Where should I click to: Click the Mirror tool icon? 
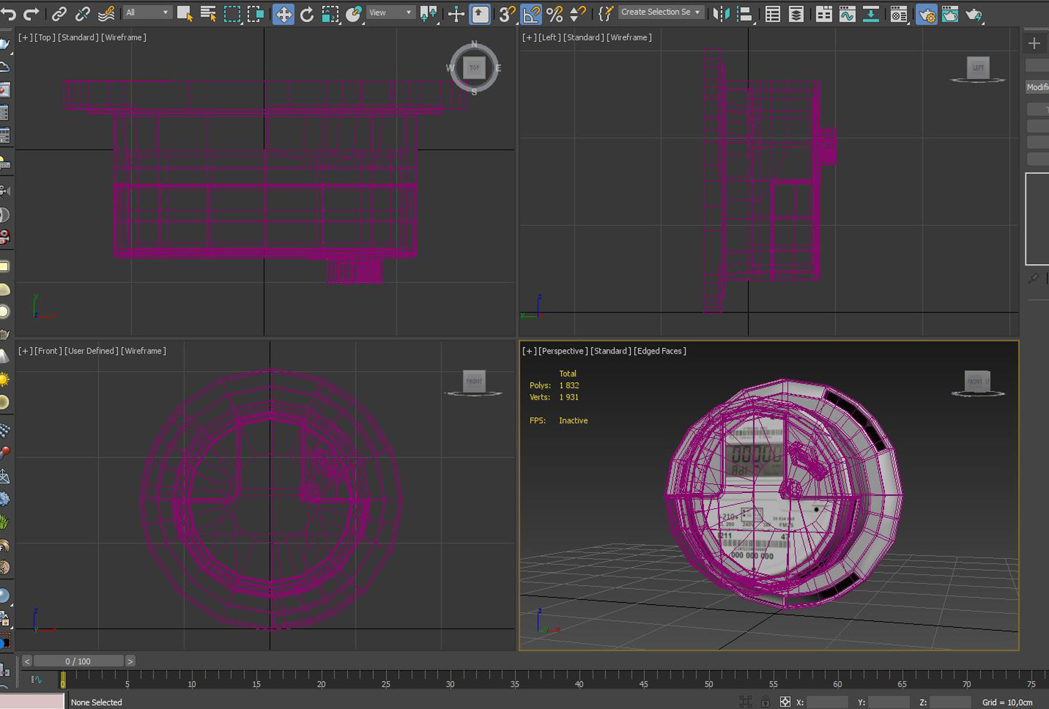point(721,14)
